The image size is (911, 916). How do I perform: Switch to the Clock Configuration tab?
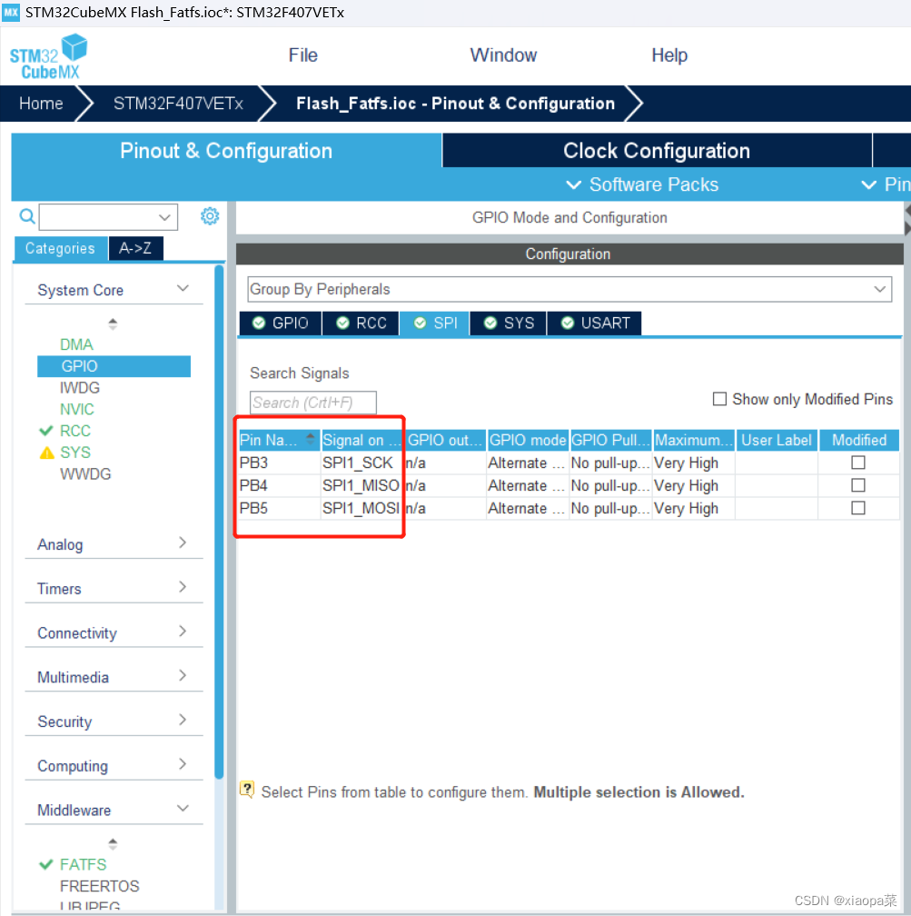coord(657,151)
